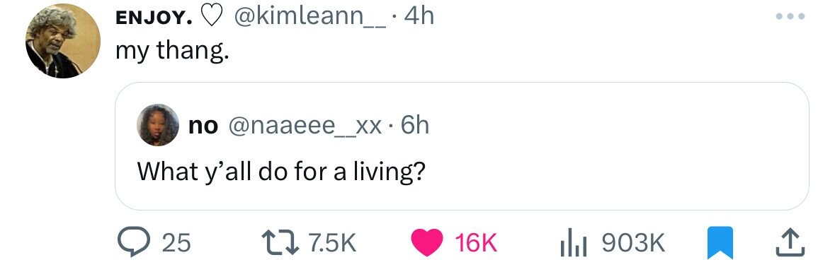
Task: Click the 7.5K retweet count
Action: (331, 243)
